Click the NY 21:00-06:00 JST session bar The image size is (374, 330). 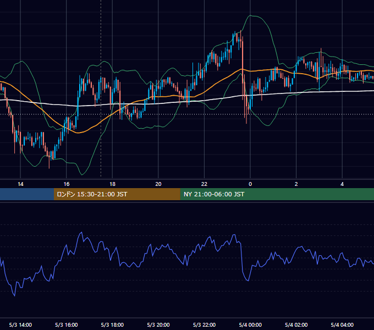(277, 194)
